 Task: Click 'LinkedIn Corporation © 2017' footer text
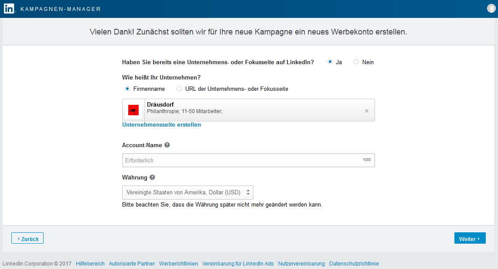pyautogui.click(x=37, y=264)
